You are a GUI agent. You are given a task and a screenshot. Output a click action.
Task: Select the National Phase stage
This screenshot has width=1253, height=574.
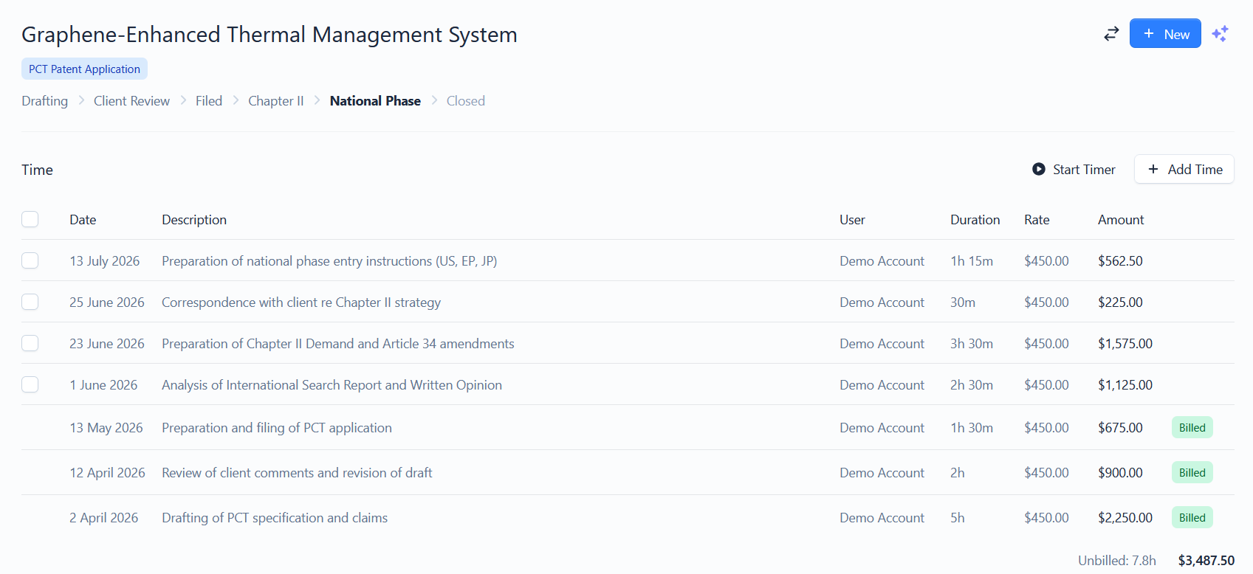(x=375, y=101)
